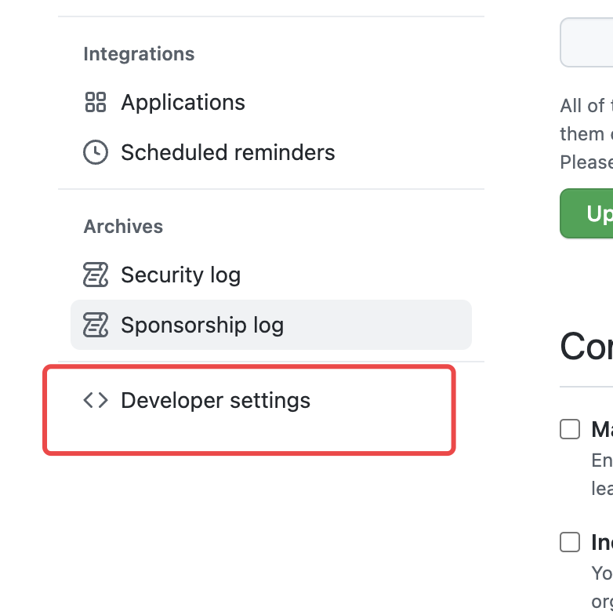
Task: Open the Applications settings page
Action: point(183,102)
